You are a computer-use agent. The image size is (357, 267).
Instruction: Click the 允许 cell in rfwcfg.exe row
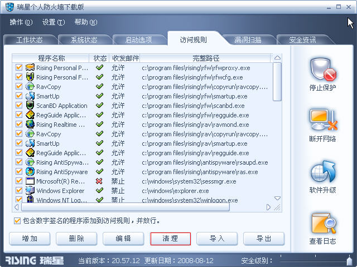point(118,77)
